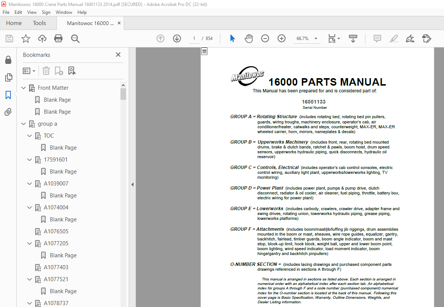The height and width of the screenshot is (307, 444).
Task: Find the current bookmark icon
Action: coord(72,71)
